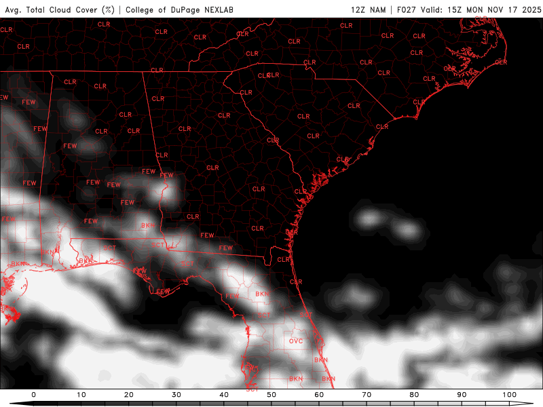
Task: Click the colorbar label '40'
Action: (224, 395)
